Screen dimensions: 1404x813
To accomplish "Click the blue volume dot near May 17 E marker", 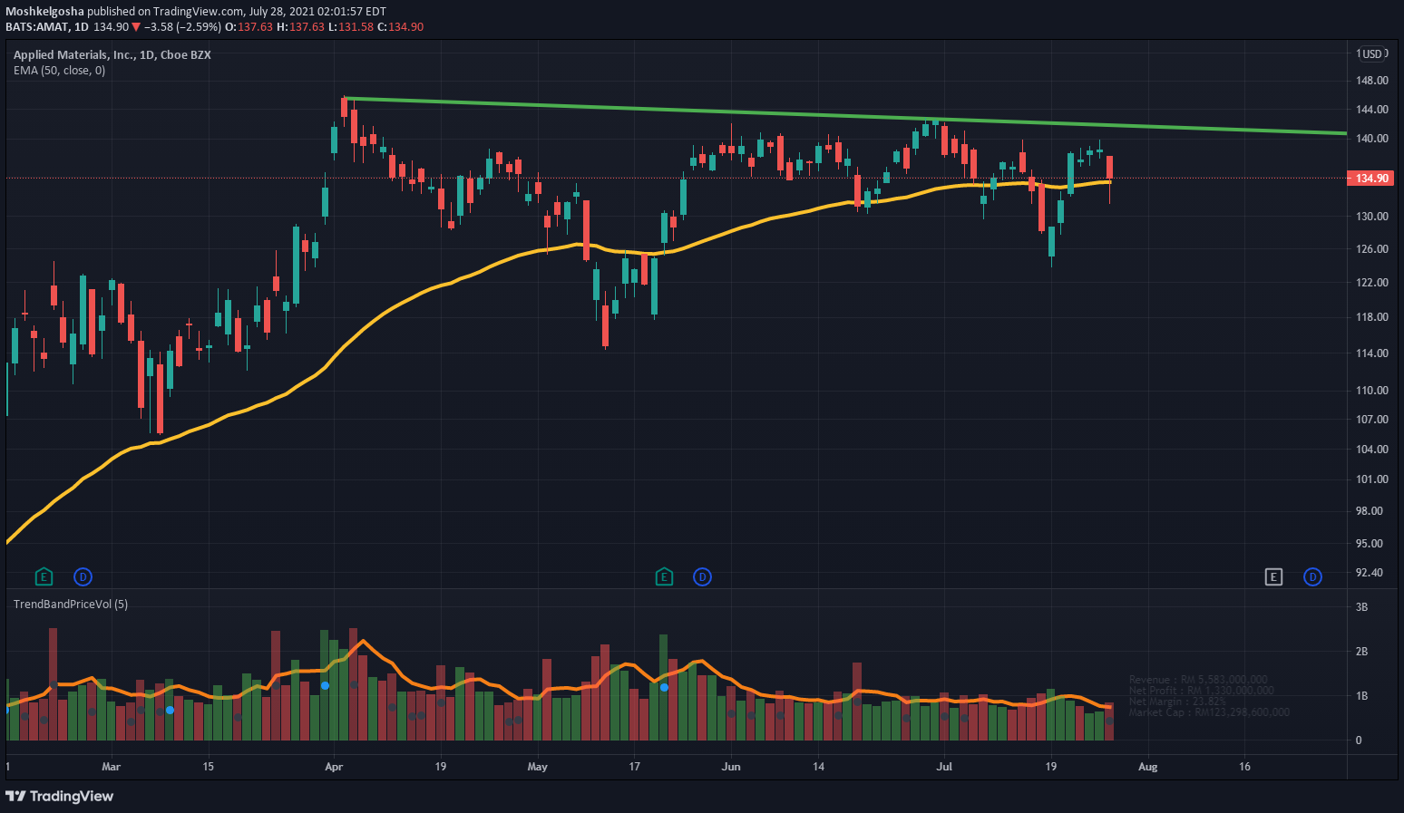I will click(664, 687).
